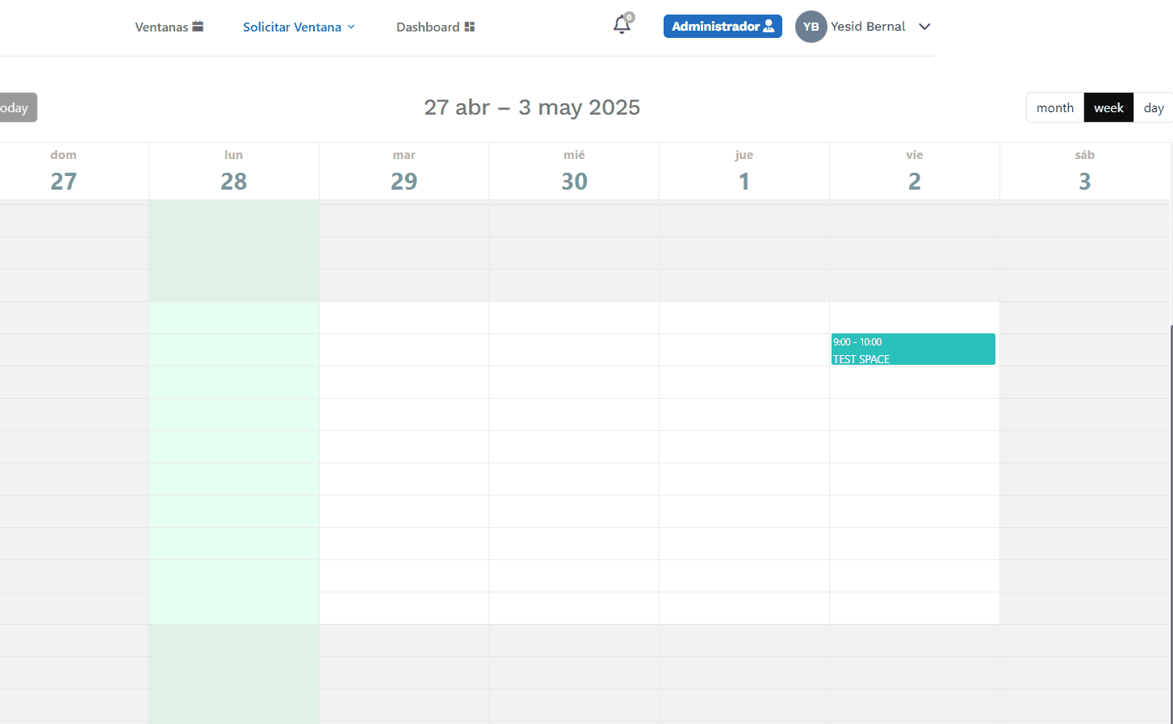Switch calendar to day view
Screen dimensions: 1173x724
(1154, 107)
